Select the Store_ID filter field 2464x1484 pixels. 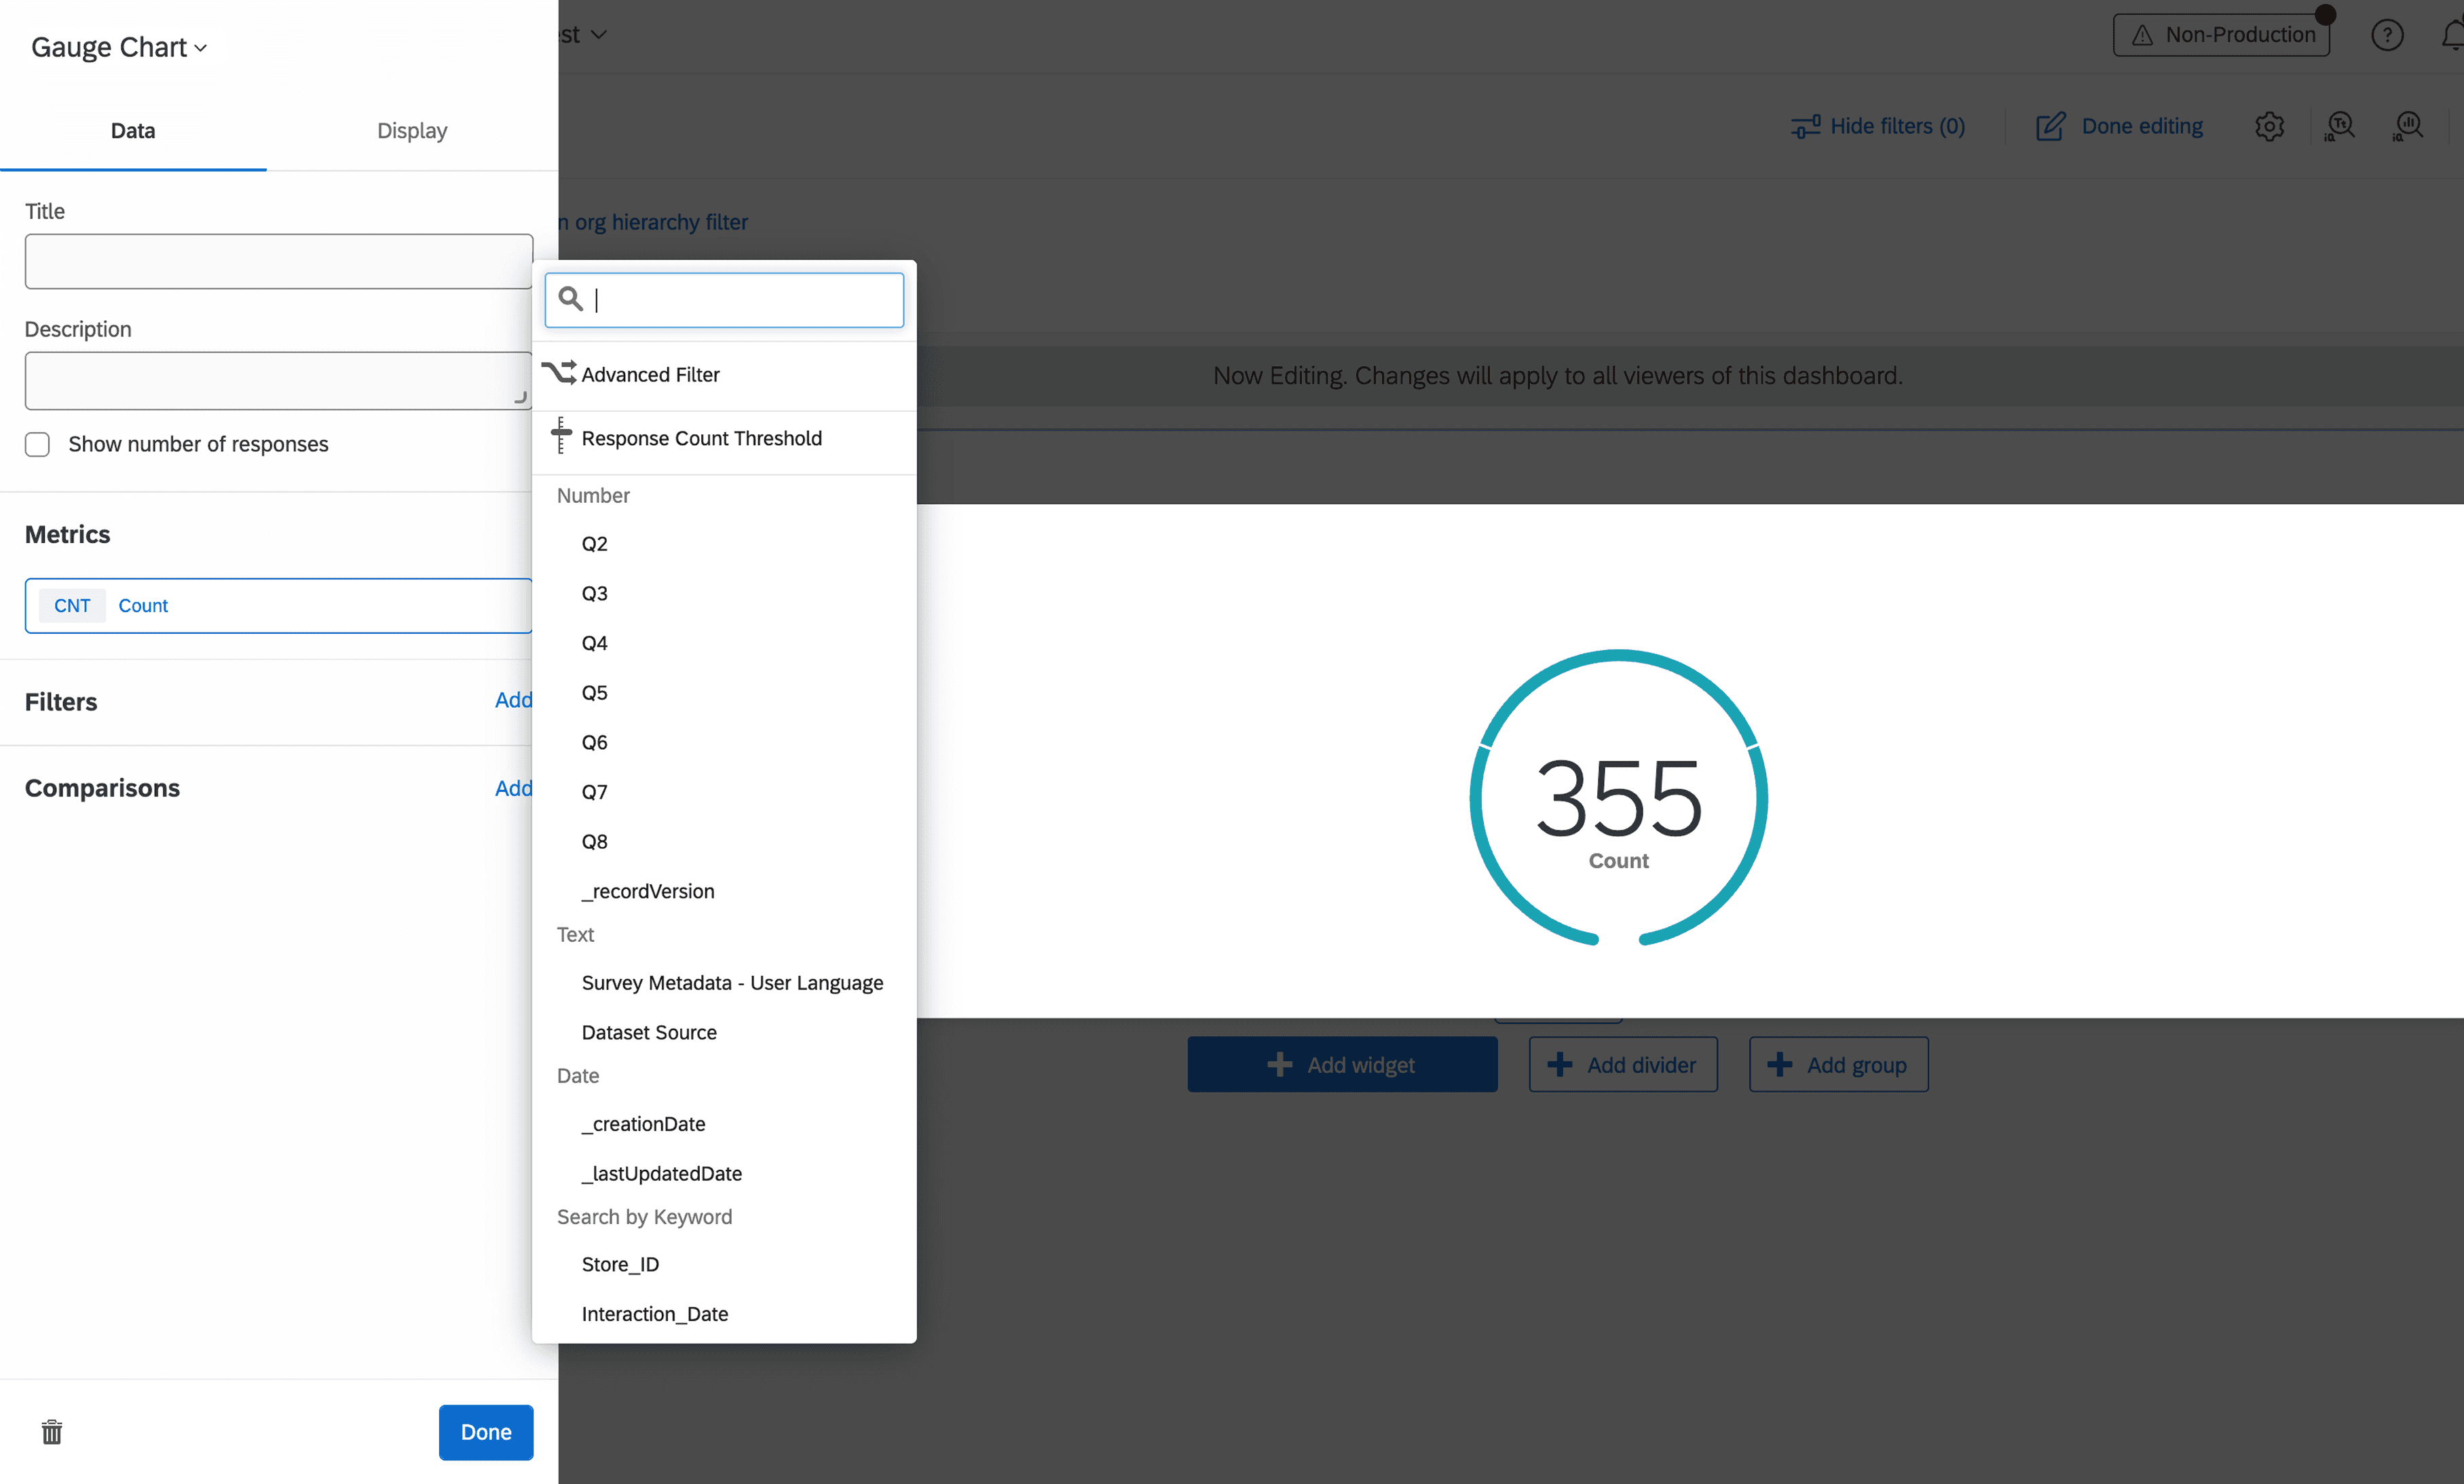coord(620,1263)
